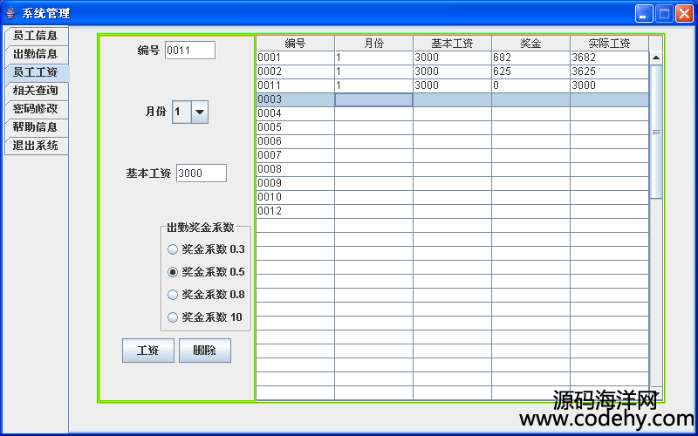Select table cell 0007
The width and height of the screenshot is (698, 436).
pyautogui.click(x=295, y=155)
